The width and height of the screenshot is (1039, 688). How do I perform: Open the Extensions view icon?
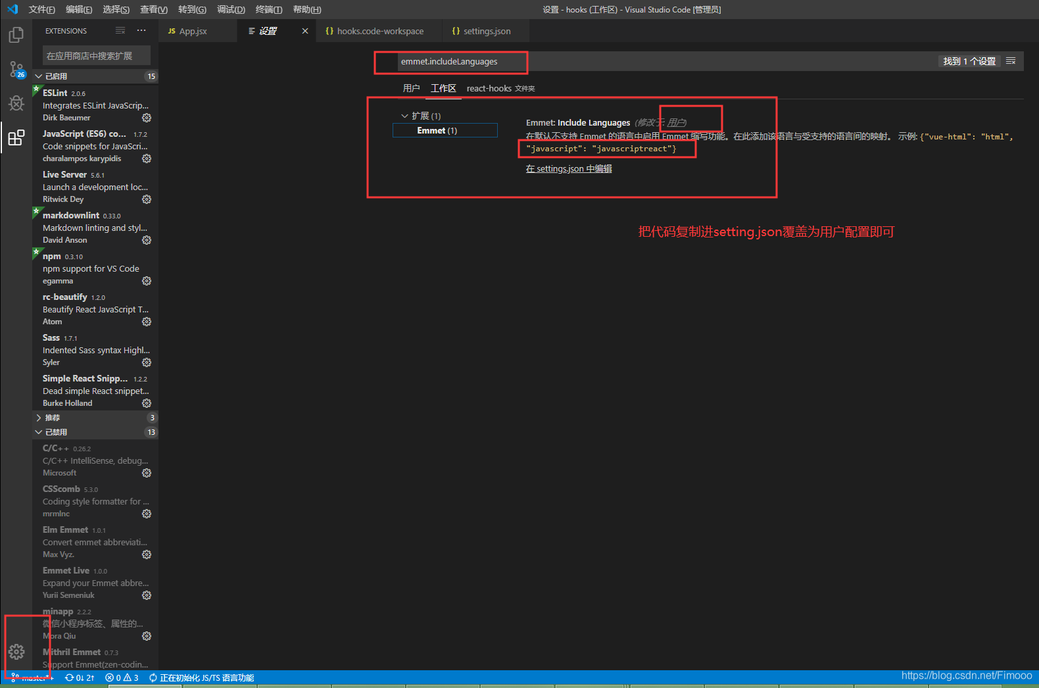[x=16, y=137]
